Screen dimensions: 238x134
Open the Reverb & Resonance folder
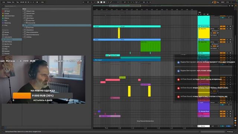33,35
